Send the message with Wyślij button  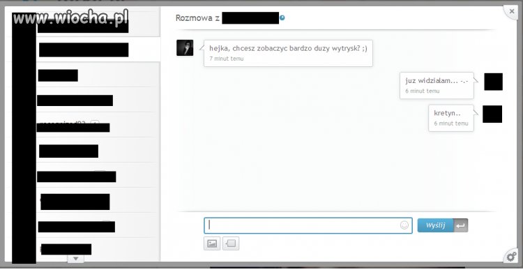435,225
